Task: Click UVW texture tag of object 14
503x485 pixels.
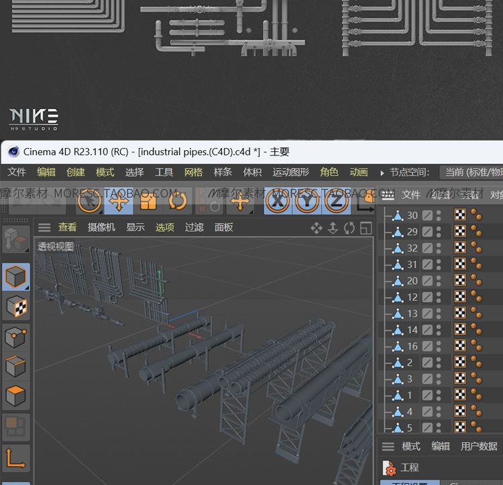Action: [460, 330]
